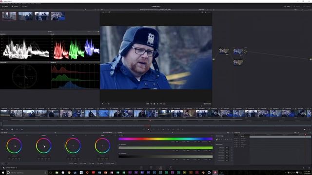
Task: Toggle the Hue qualifier on or off
Action: click(119, 136)
